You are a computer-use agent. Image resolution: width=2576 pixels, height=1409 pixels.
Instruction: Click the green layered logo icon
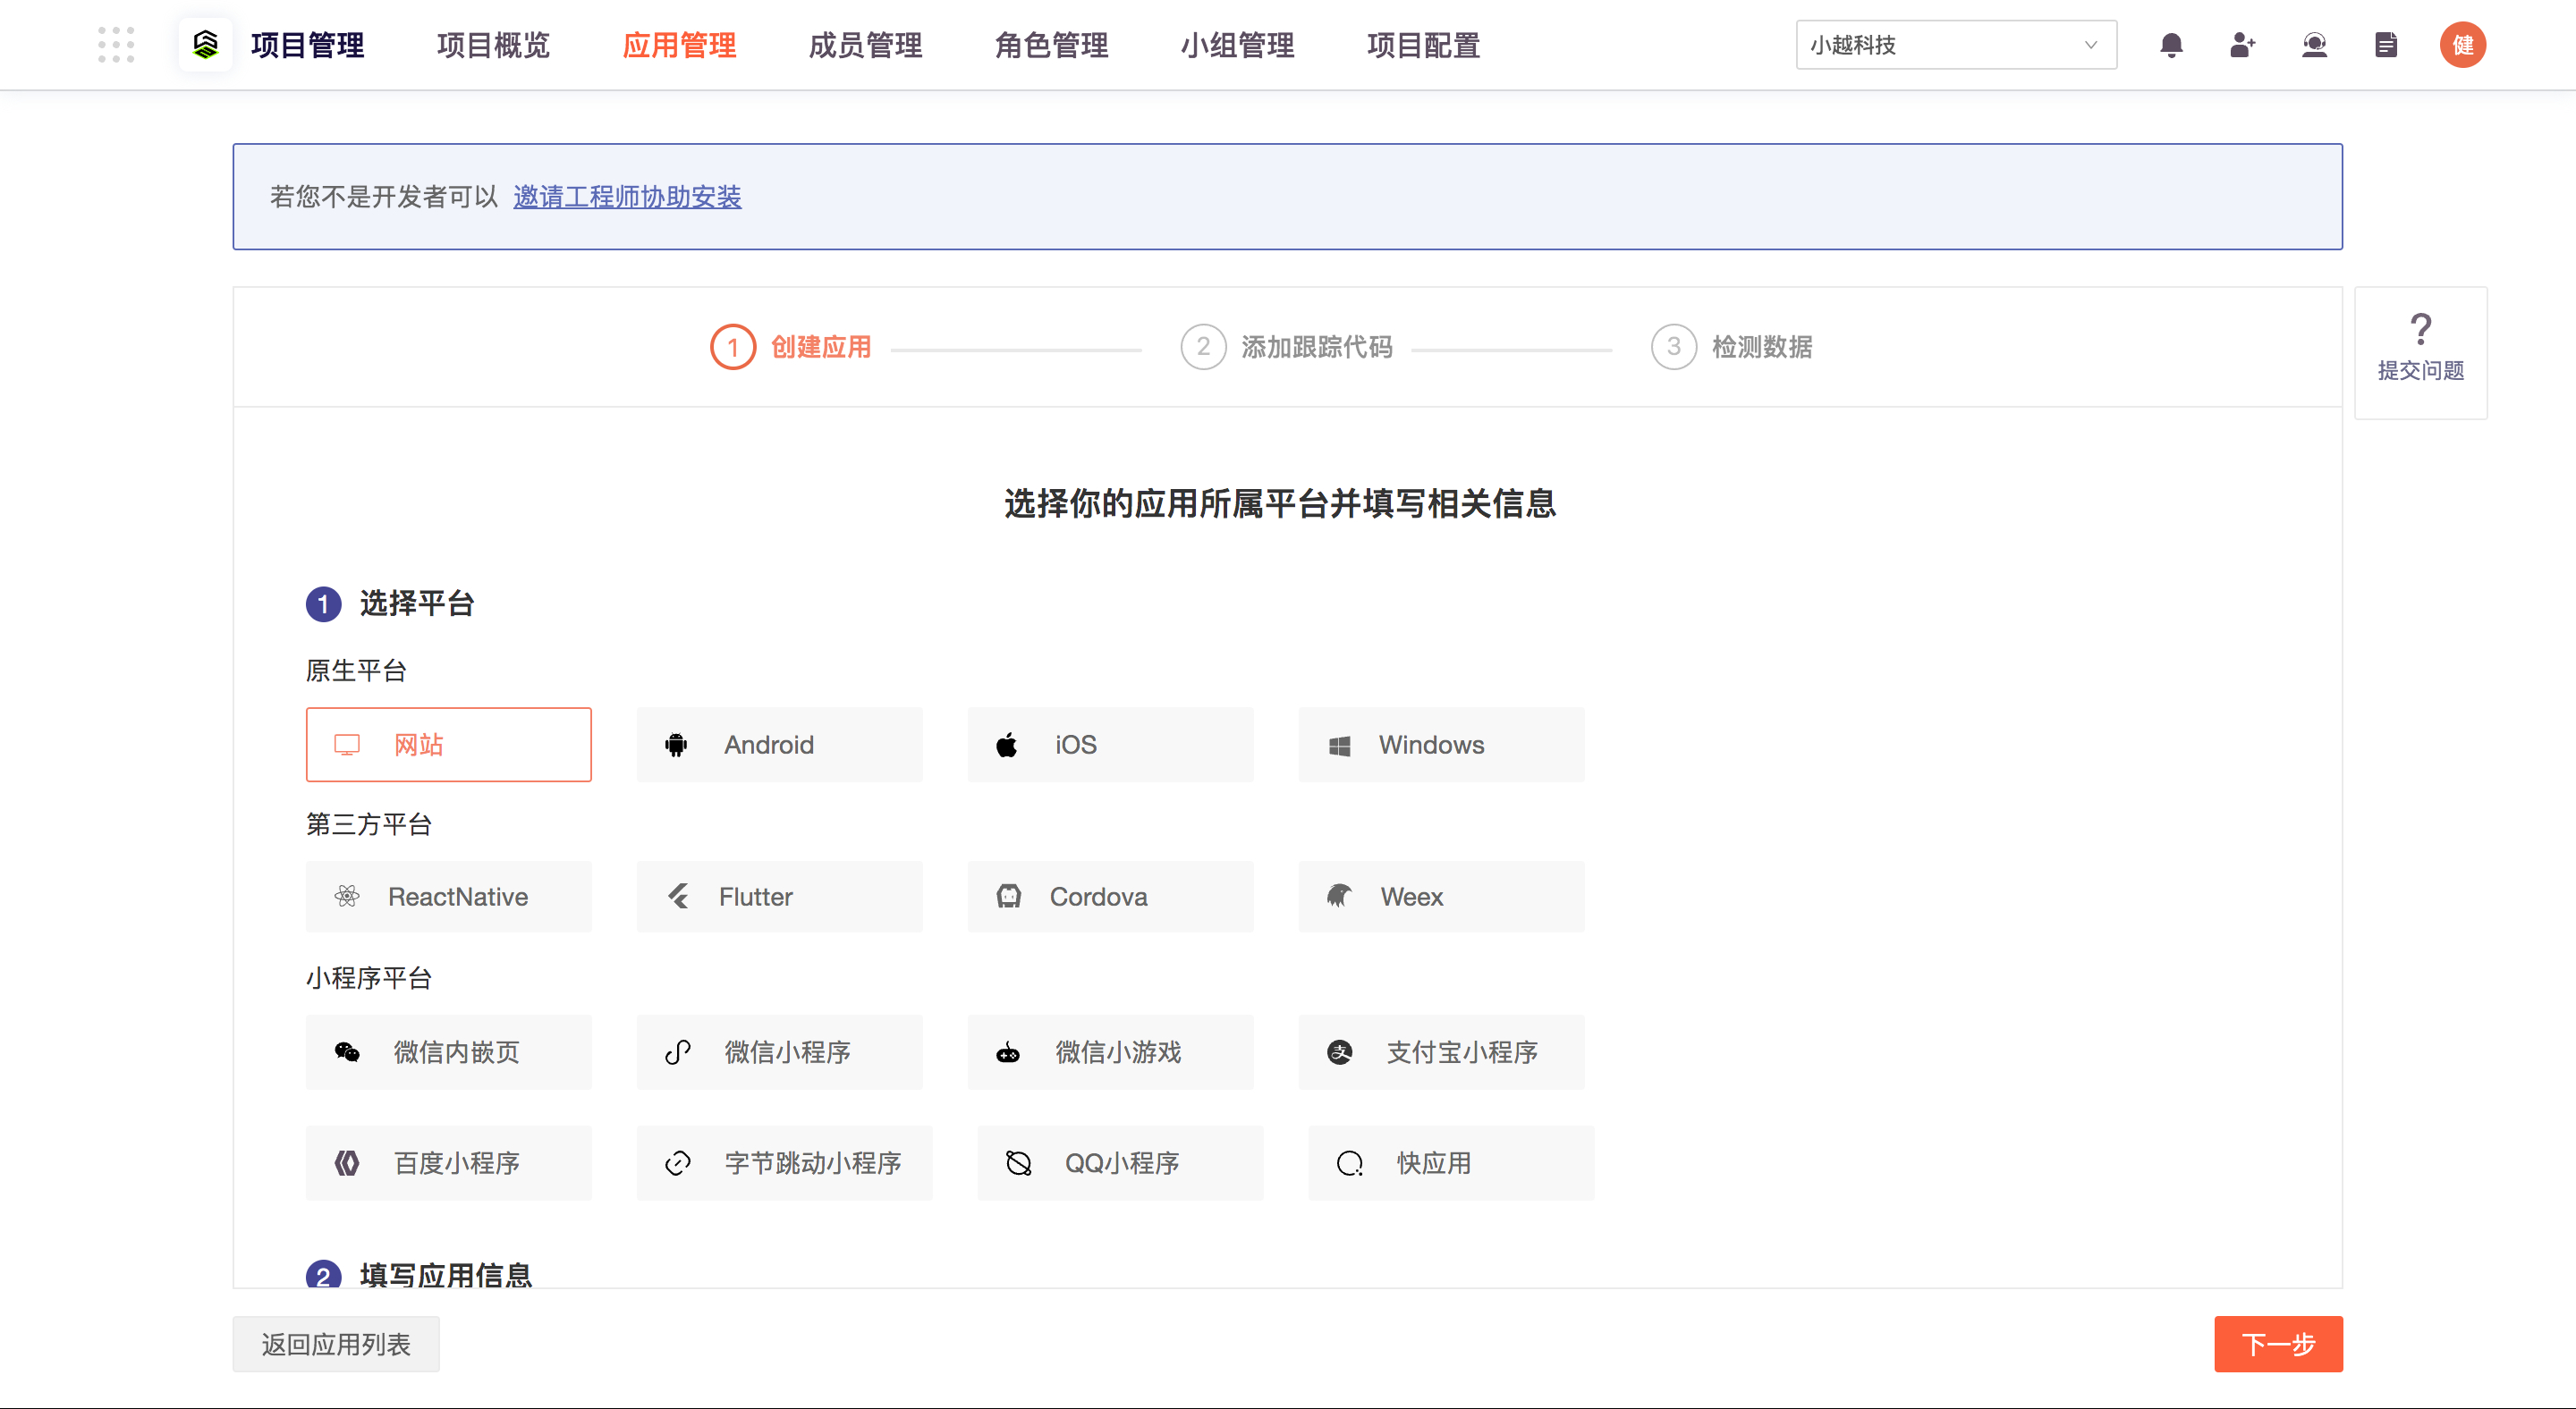point(205,45)
